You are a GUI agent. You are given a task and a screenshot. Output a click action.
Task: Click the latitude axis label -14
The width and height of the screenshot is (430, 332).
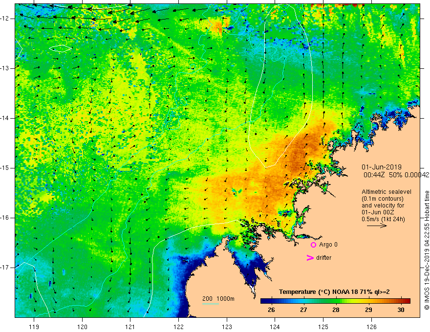pos(5,118)
